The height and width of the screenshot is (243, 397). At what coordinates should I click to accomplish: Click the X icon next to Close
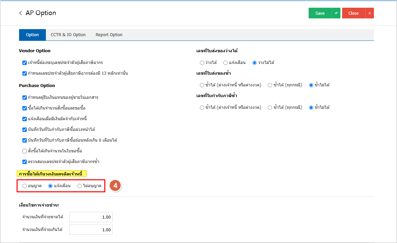coord(370,13)
